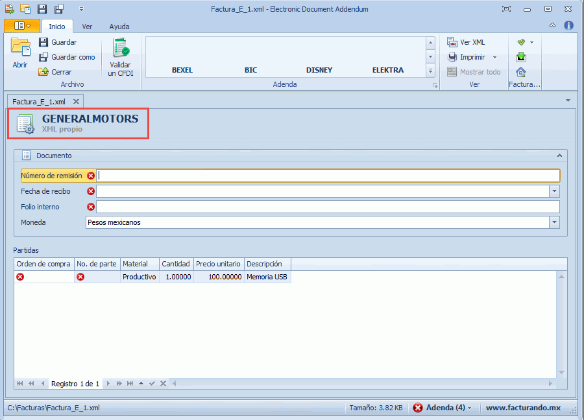This screenshot has width=584, height=420.
Task: Click the quick access save icon
Action: click(42, 9)
